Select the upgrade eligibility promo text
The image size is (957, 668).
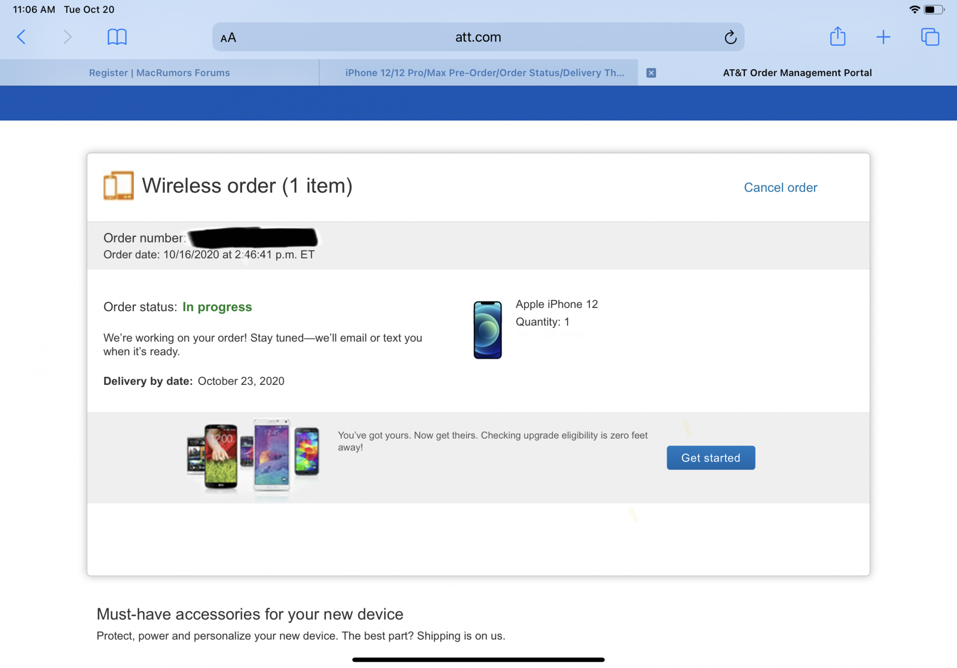click(x=493, y=441)
